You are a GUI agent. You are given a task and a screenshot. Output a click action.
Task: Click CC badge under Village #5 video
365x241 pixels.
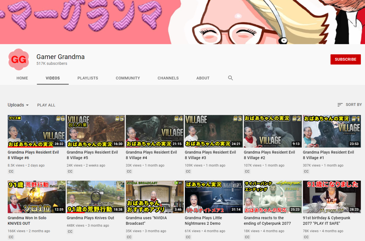[70, 171]
